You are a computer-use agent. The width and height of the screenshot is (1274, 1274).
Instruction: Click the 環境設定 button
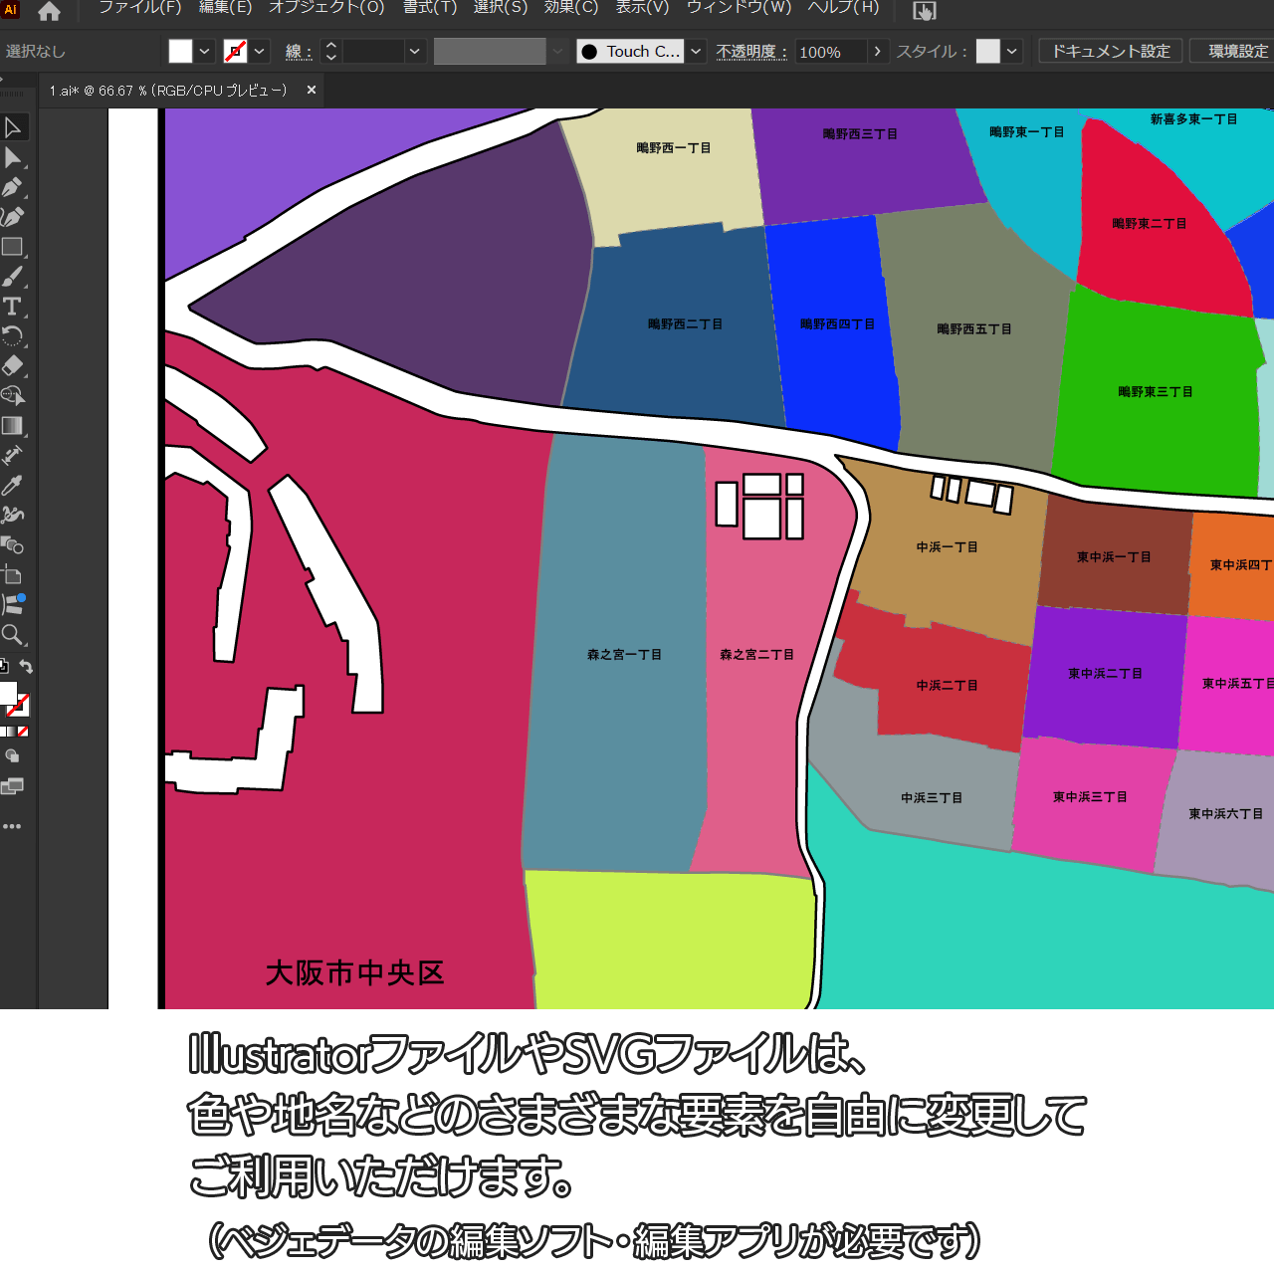1237,52
